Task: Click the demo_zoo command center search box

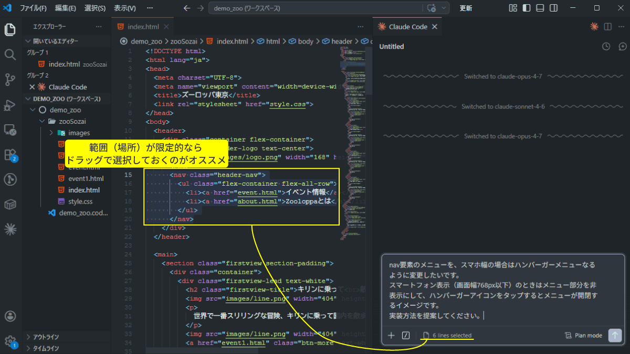Action: (x=315, y=8)
